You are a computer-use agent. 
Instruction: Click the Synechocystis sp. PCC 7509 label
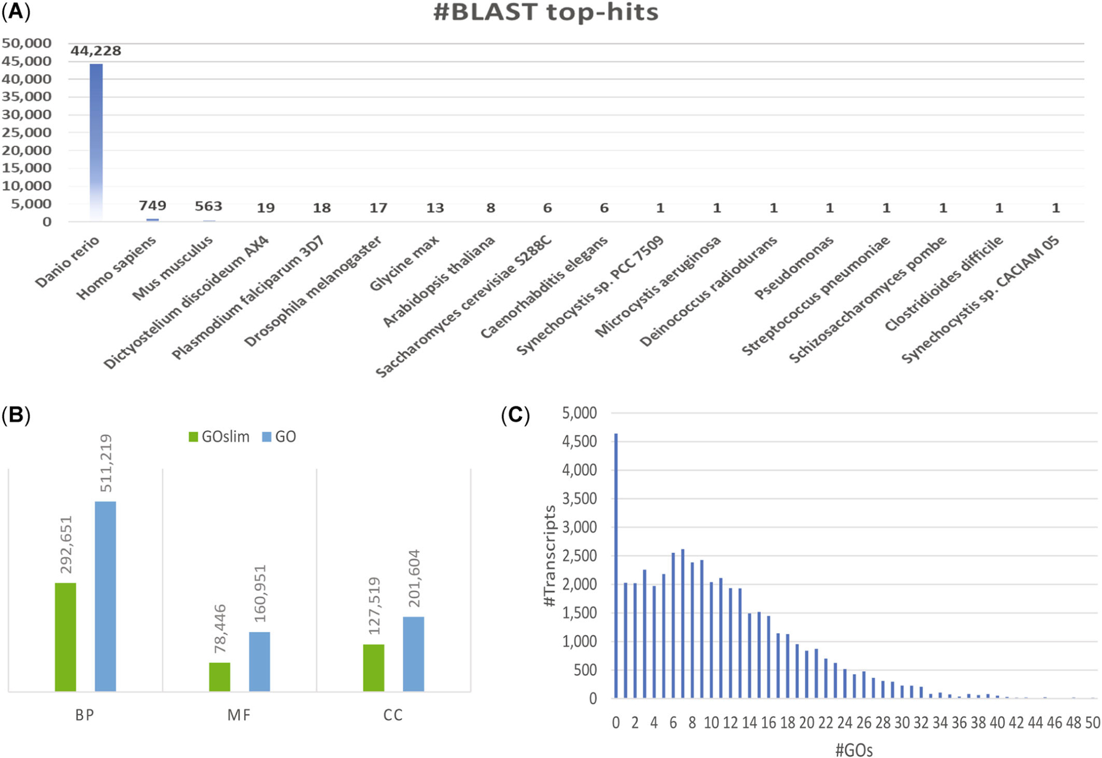pyautogui.click(x=590, y=296)
